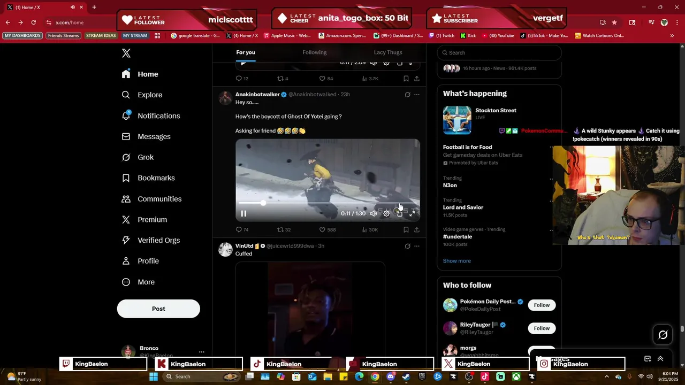The width and height of the screenshot is (685, 385).
Task: Open more options on Anakinbotwalker post
Action: [417, 95]
